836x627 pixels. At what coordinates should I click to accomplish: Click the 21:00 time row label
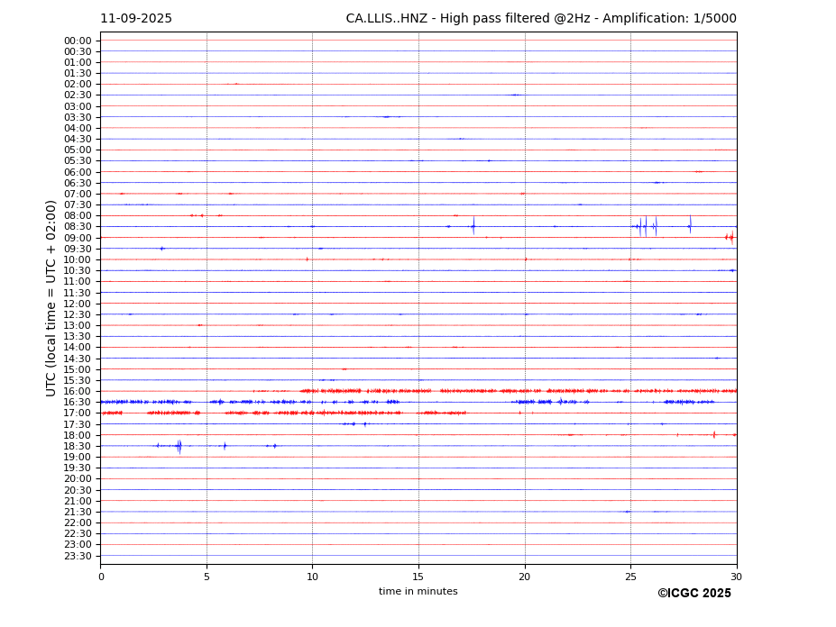pos(78,501)
